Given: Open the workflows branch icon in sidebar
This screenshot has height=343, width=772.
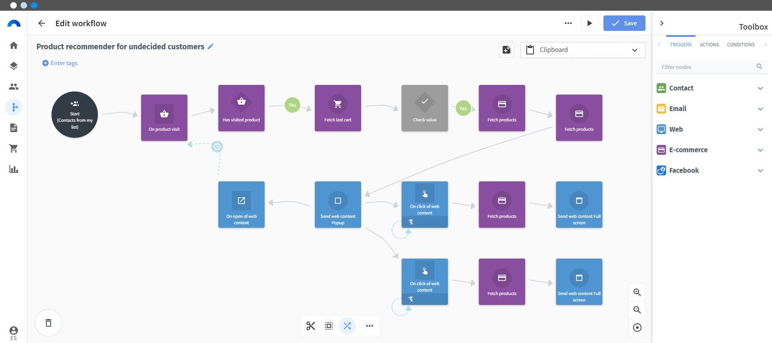Looking at the screenshot, I should [14, 107].
